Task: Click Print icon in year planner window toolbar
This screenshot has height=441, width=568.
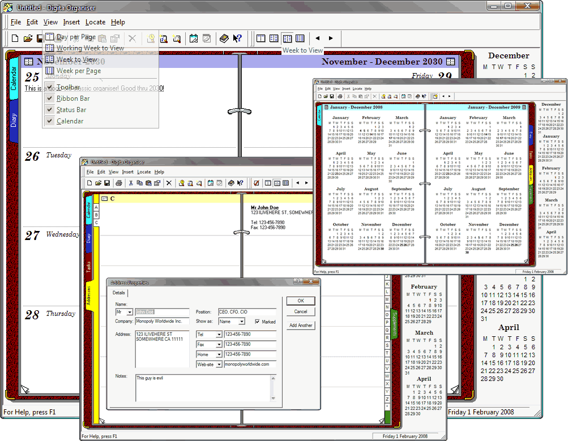Action: point(340,96)
